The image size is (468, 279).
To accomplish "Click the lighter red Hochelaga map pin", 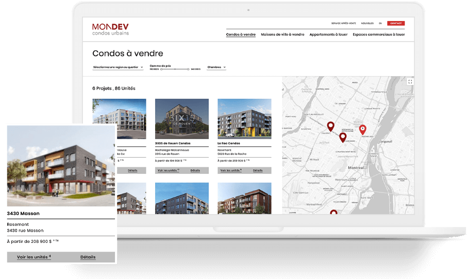I will (363, 130).
